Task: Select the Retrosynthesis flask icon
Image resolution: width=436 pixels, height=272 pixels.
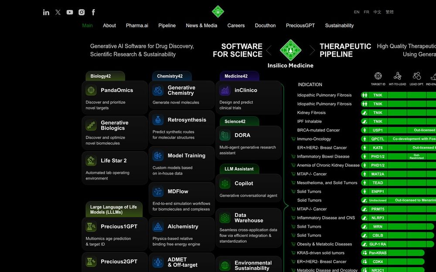Action: tap(157, 120)
